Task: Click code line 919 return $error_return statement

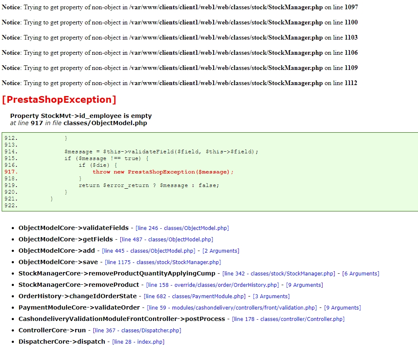Action: coord(149,185)
